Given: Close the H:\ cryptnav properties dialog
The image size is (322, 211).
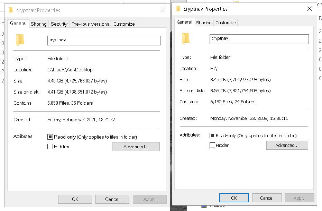Looking at the screenshot, I should tap(309, 9).
